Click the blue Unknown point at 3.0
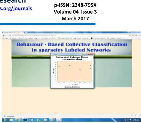This screenshot has height=123, width=141. 80,79
